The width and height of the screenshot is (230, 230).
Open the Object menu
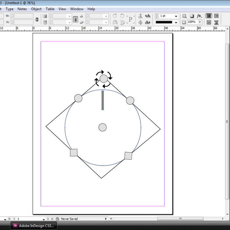click(x=36, y=9)
